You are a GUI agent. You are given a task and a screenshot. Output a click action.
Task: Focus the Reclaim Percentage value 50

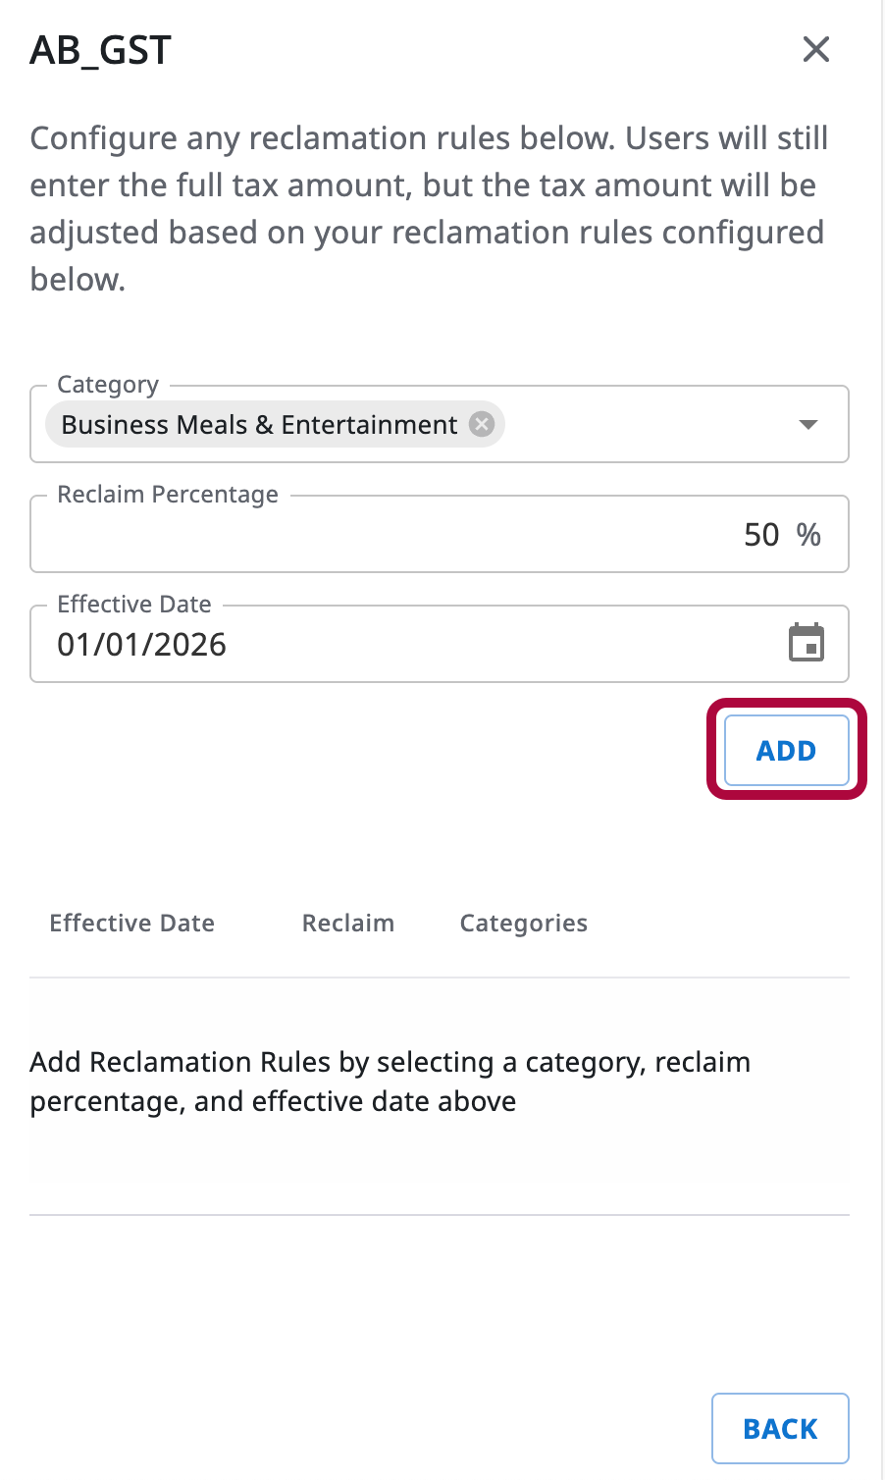pyautogui.click(x=760, y=535)
